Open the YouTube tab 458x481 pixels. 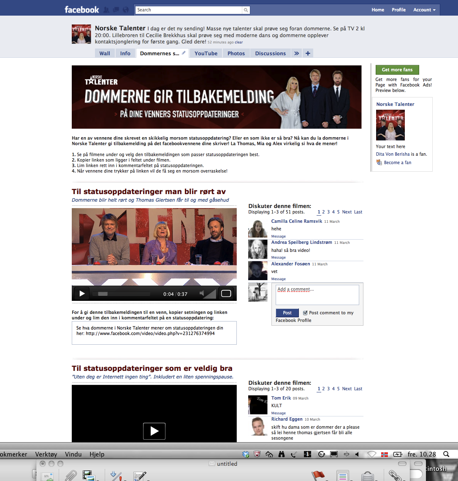(206, 54)
